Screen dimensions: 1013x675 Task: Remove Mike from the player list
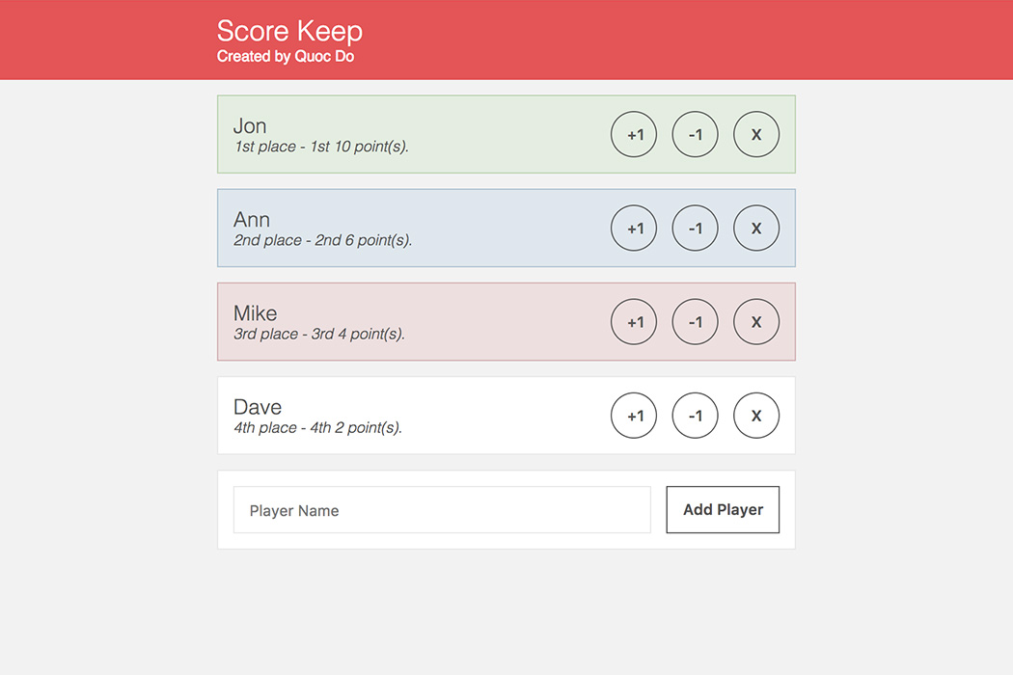point(756,322)
